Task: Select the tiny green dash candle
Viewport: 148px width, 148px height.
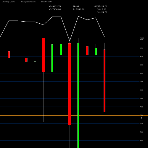Action: point(35,62)
